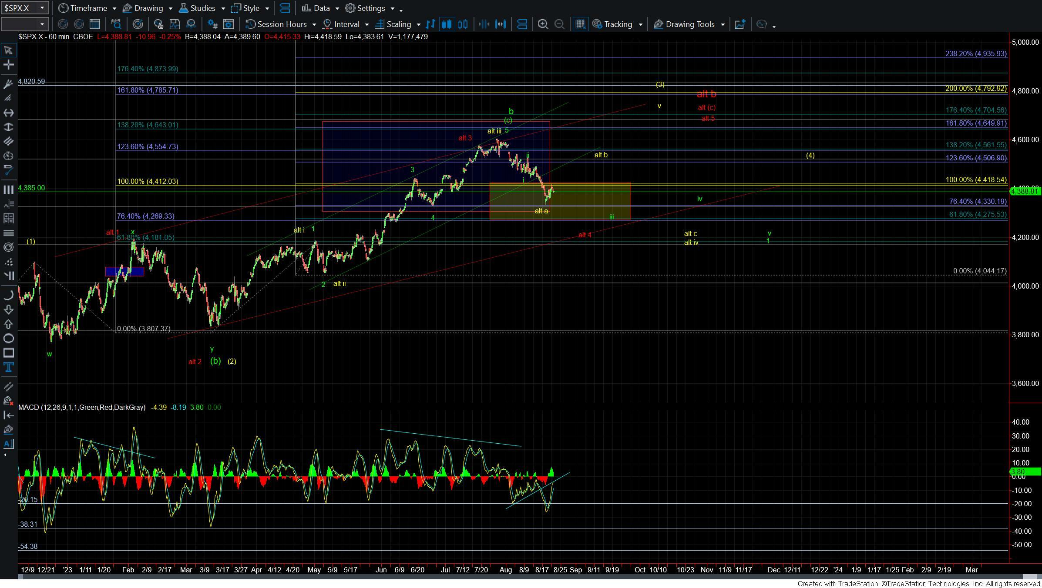Click the 'Sep' marker on time axis
The height and width of the screenshot is (588, 1042).
tap(575, 570)
